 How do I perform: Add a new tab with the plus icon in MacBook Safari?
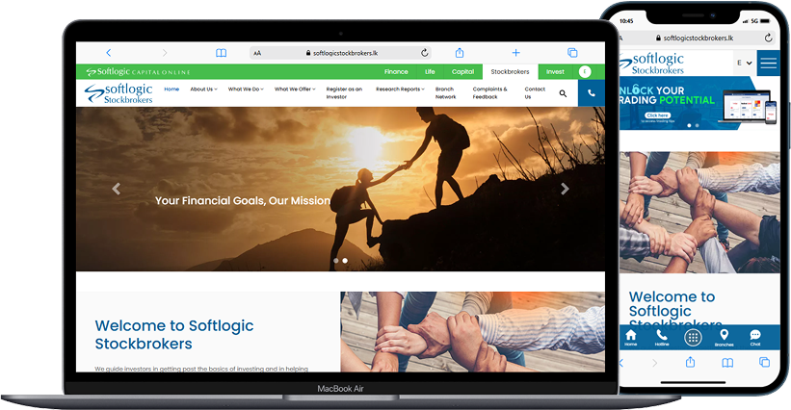[515, 52]
